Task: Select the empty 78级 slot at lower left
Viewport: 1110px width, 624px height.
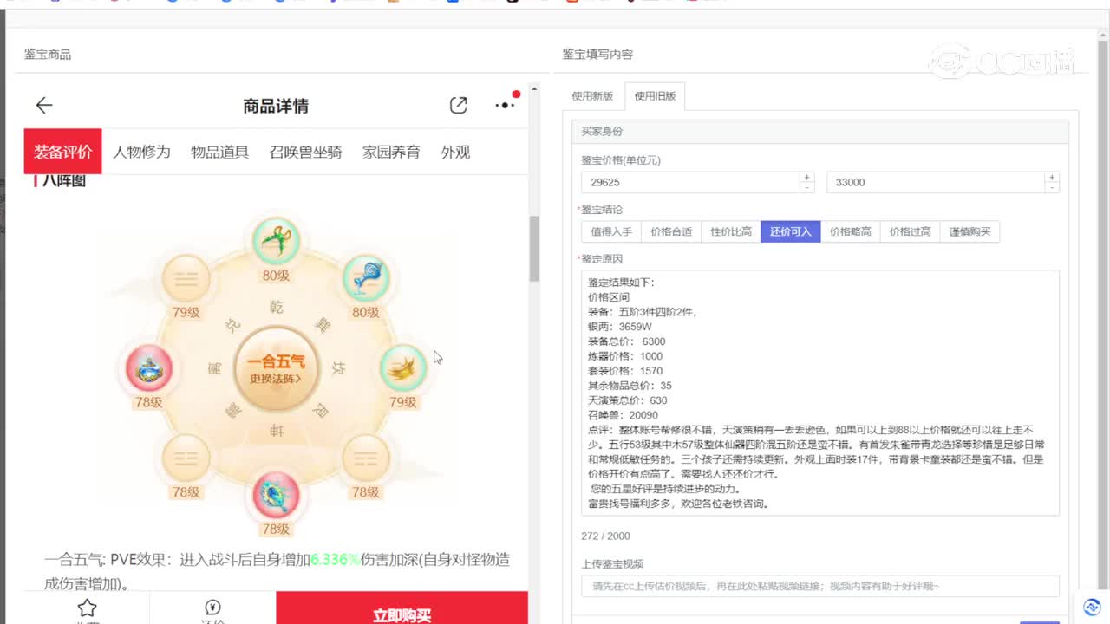Action: [x=186, y=458]
